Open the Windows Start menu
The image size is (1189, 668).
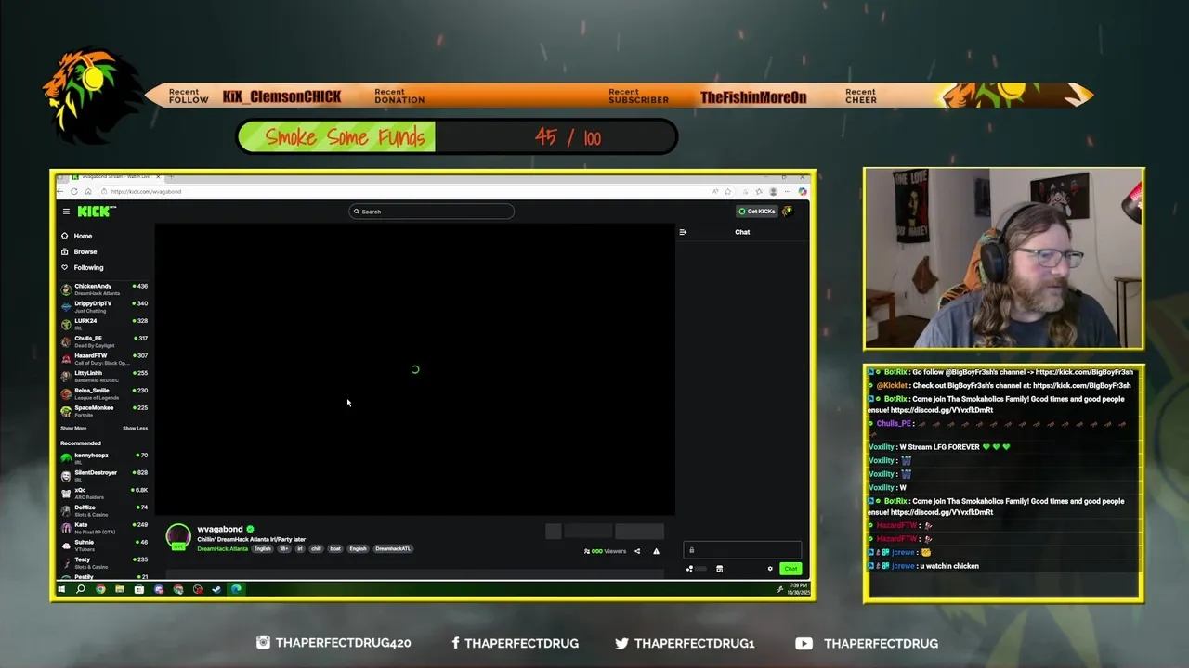pos(61,589)
